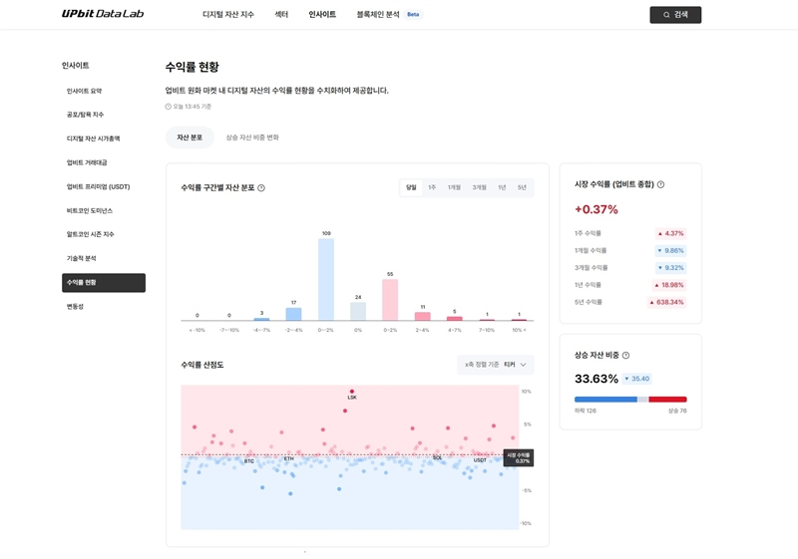798x559 pixels.
Task: Switch the chart period to 3개월
Action: pyautogui.click(x=479, y=187)
